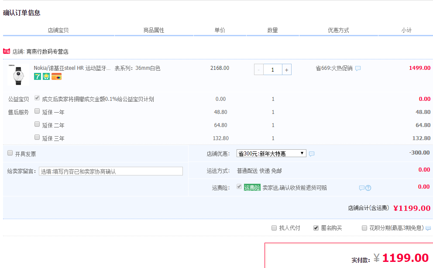433x268 pixels.
Task: Click the unit price 2168.00
Action: (220, 68)
